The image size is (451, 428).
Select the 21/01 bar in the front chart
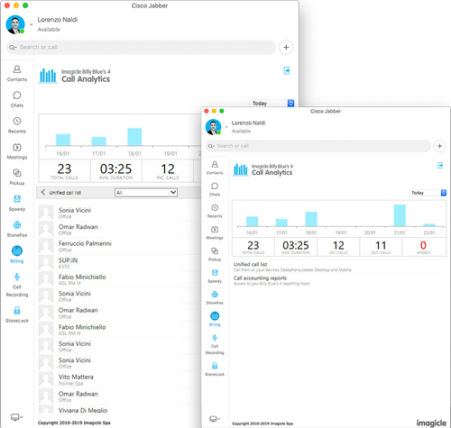(x=400, y=215)
